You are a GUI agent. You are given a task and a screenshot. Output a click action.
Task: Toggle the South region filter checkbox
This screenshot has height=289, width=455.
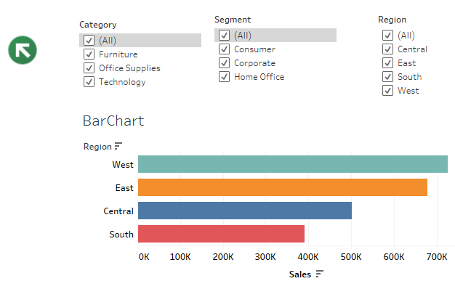pyautogui.click(x=387, y=77)
